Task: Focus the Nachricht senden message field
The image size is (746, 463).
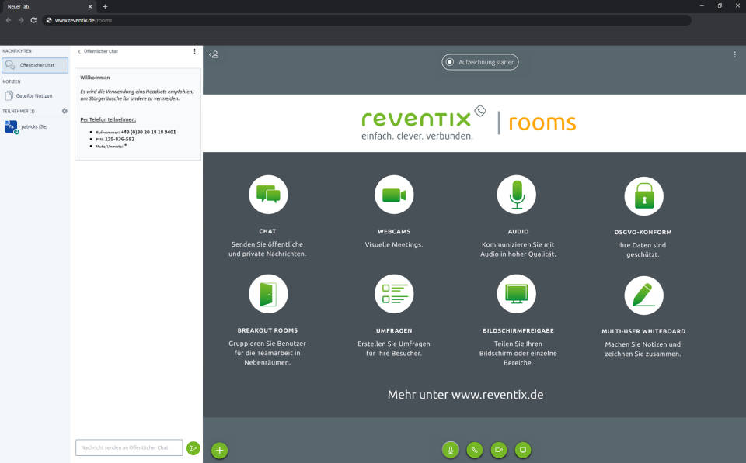Action: pos(129,447)
